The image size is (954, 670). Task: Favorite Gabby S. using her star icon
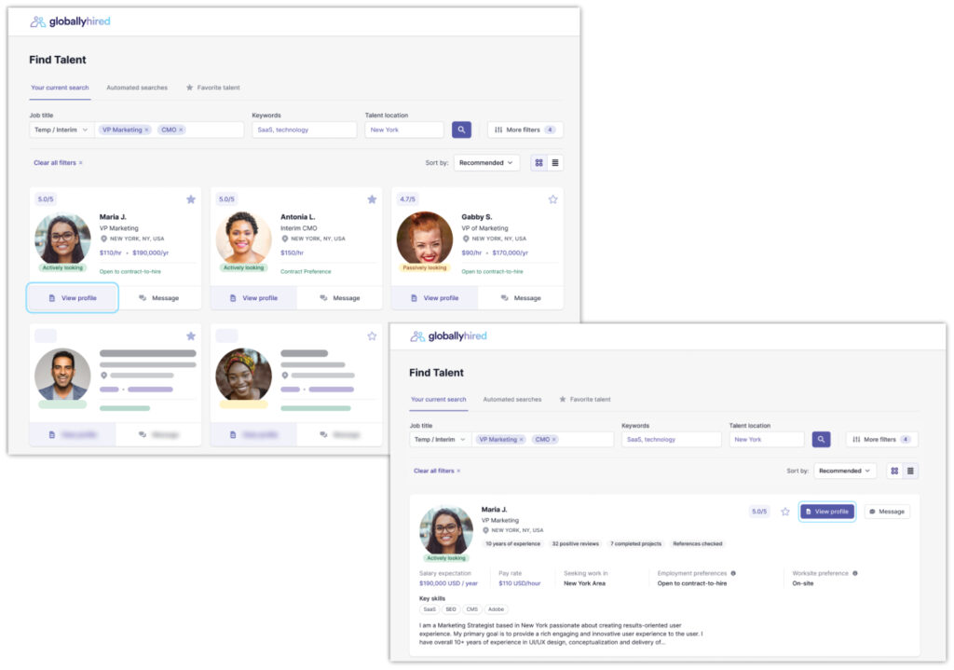(552, 199)
